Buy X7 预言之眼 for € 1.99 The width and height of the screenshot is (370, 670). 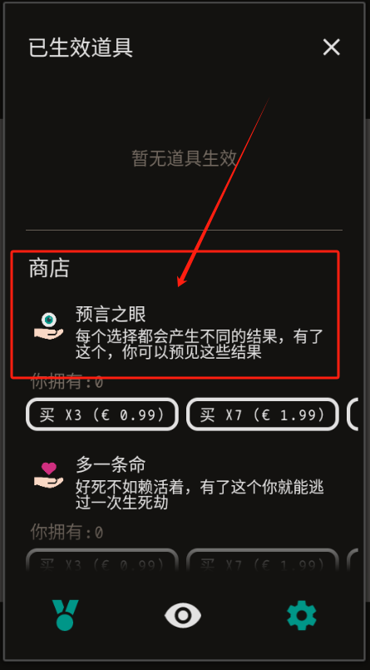pyautogui.click(x=263, y=414)
